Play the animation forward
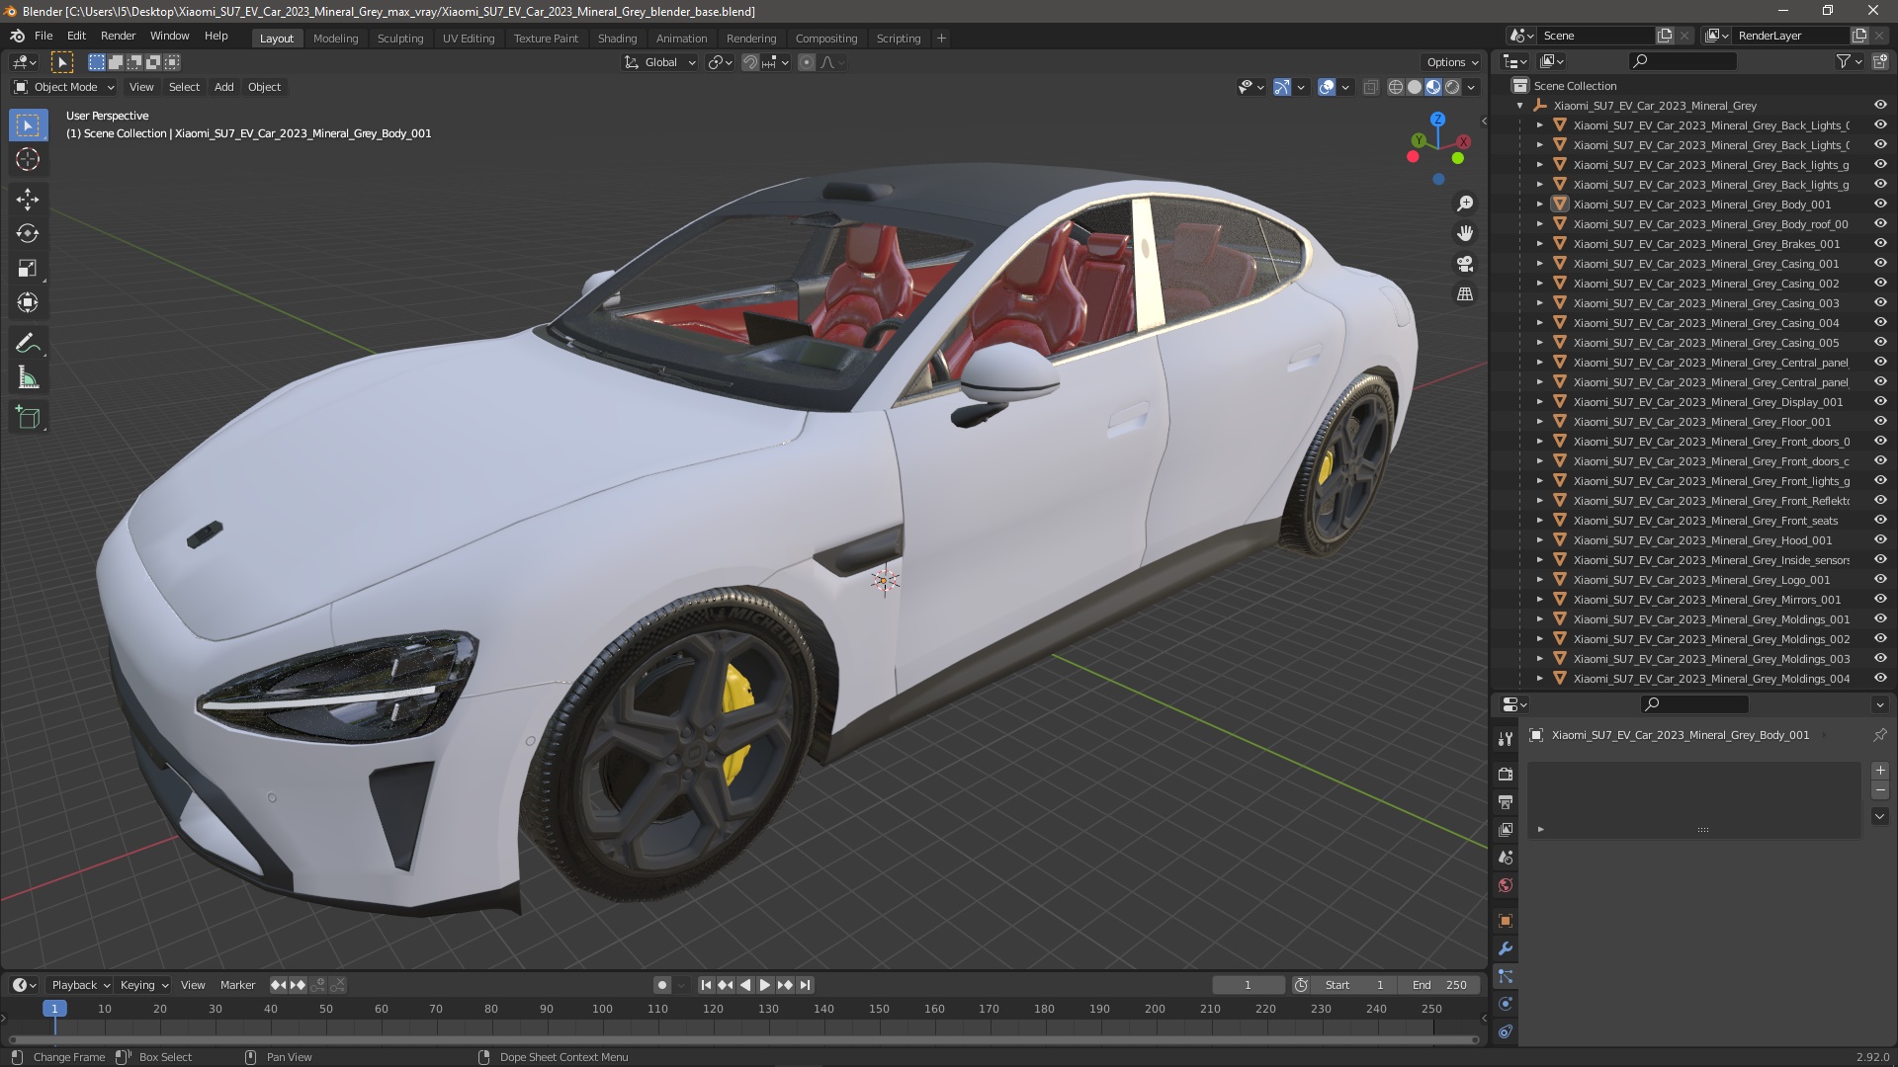 (x=765, y=985)
